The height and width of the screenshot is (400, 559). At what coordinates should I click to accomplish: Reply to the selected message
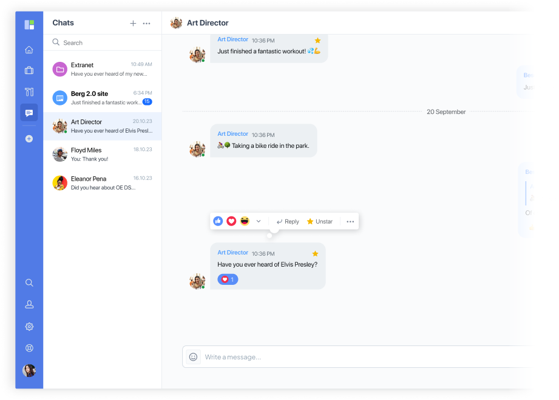tap(286, 221)
